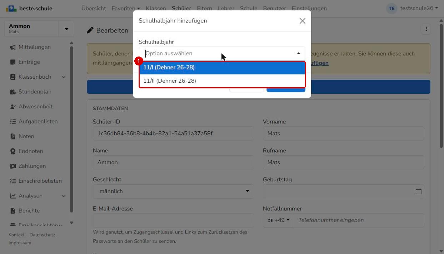This screenshot has width=444, height=254.
Task: Click the Klassenbuch book icon
Action: tap(13, 77)
